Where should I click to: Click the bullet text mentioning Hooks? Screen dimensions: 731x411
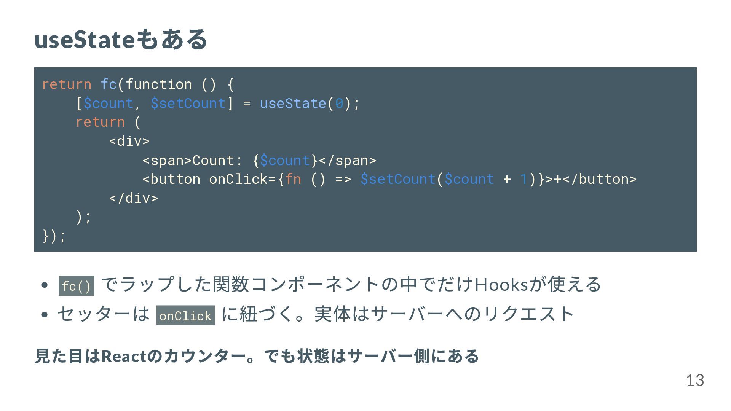coord(351,284)
